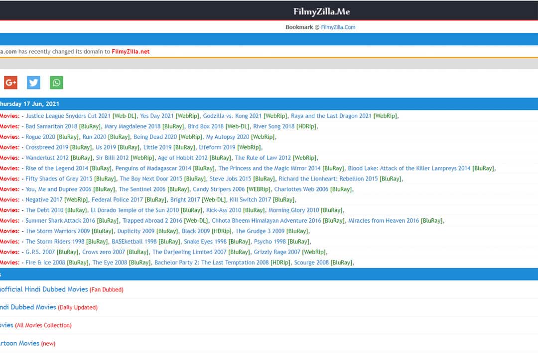Share on Twitter with the bird icon
Screen dimensions: 538x358
click(x=34, y=83)
